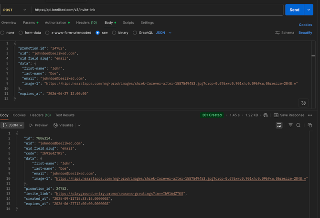Open the response Cookies tab
This screenshot has height=218, width=320.
pyautogui.click(x=19, y=115)
